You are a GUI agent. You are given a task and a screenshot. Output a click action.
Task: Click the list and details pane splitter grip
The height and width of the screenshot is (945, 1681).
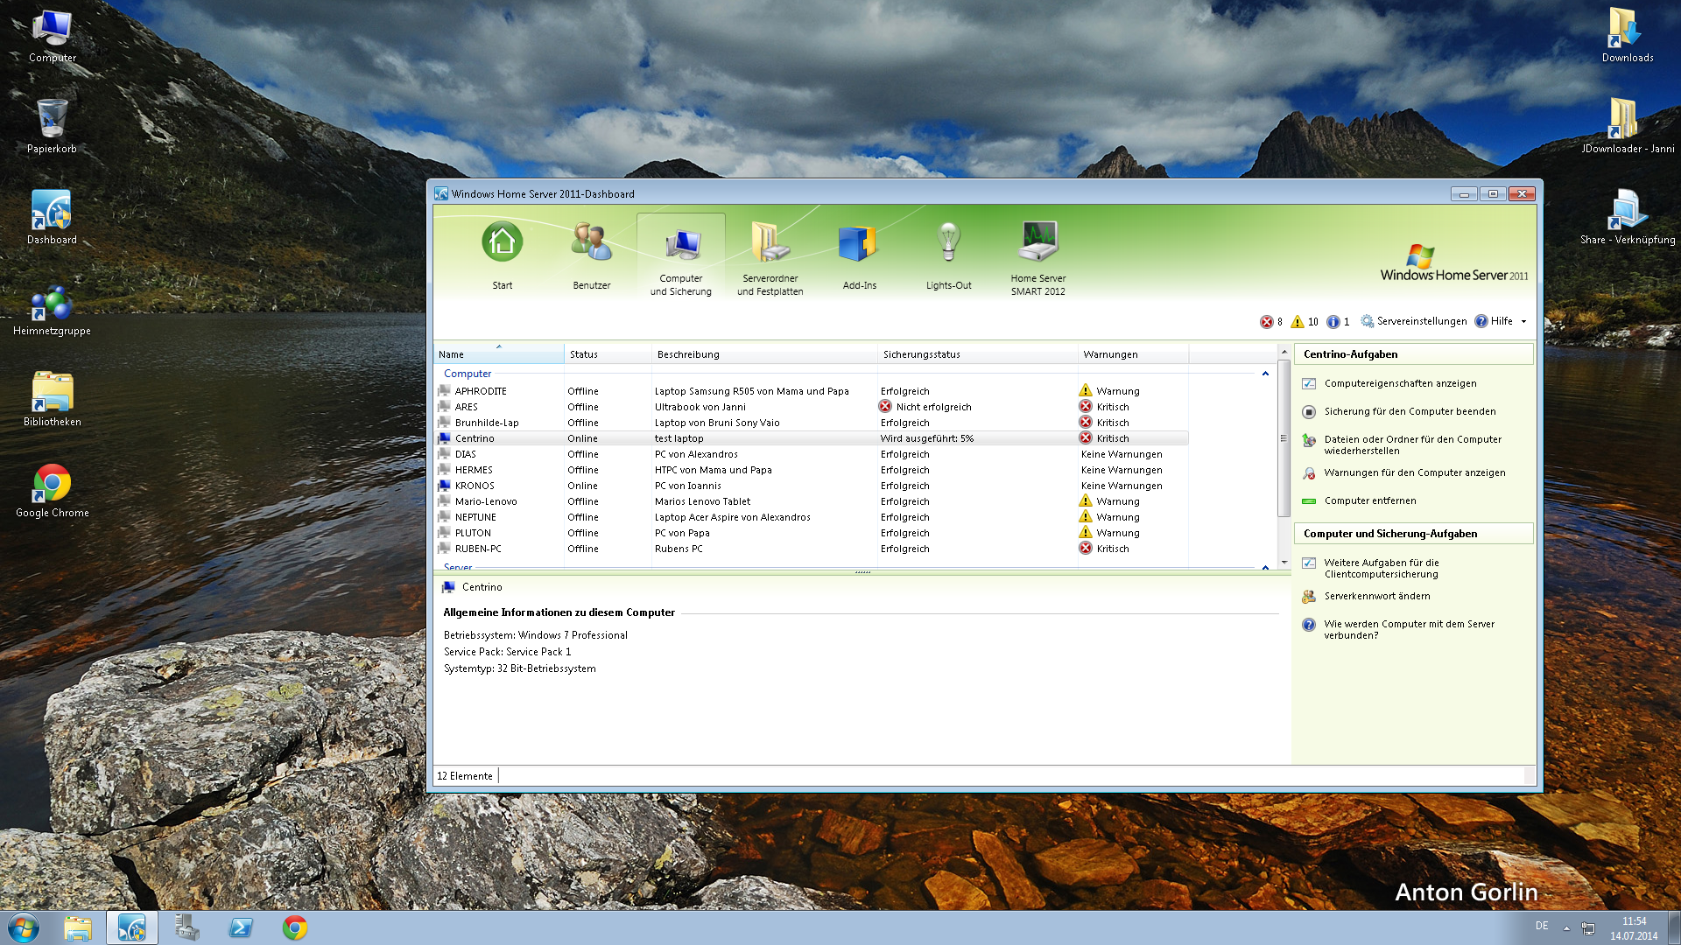tap(862, 572)
